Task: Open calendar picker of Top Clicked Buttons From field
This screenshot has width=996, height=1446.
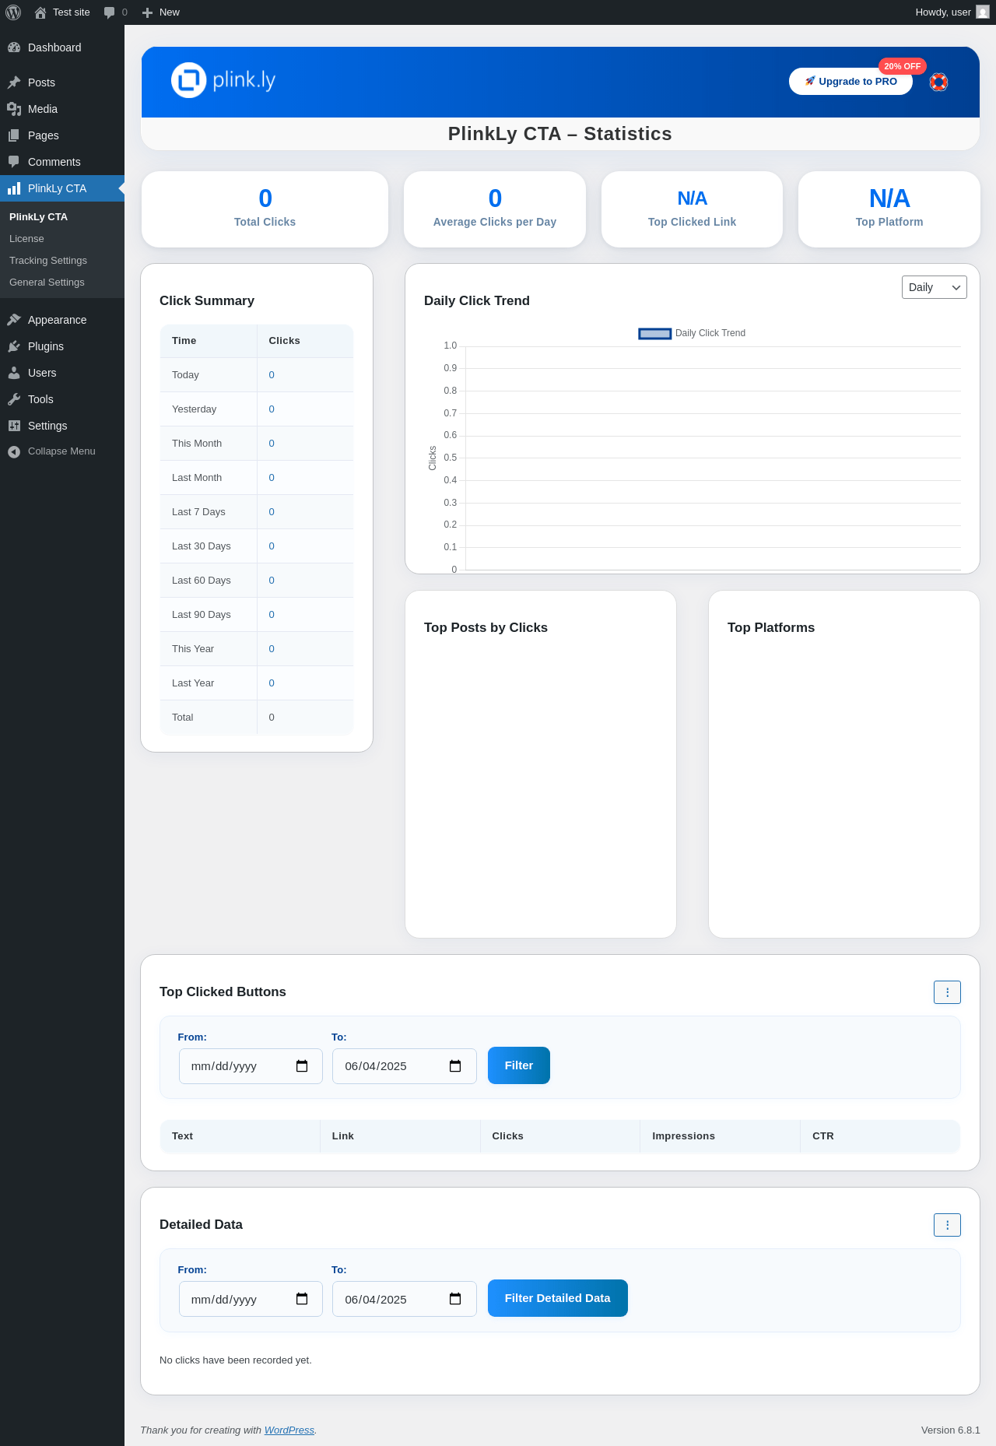Action: point(302,1066)
